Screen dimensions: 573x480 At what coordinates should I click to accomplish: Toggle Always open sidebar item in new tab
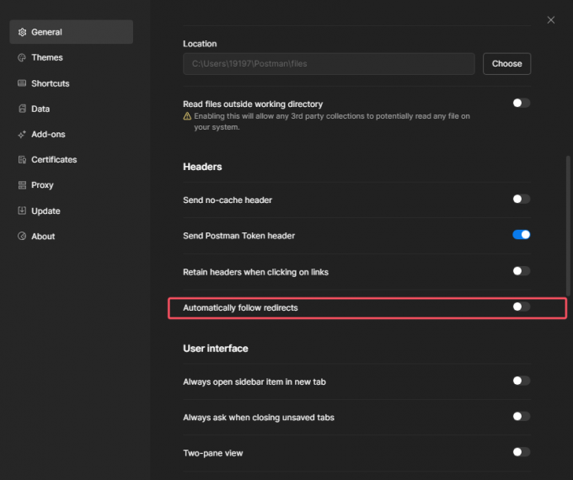tap(521, 381)
